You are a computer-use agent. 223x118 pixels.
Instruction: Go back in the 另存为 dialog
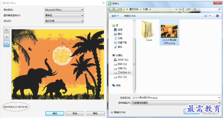click(x=111, y=9)
